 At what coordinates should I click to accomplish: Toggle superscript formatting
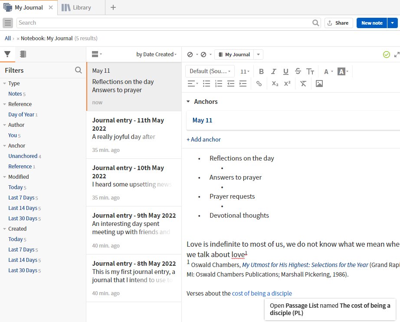[287, 84]
